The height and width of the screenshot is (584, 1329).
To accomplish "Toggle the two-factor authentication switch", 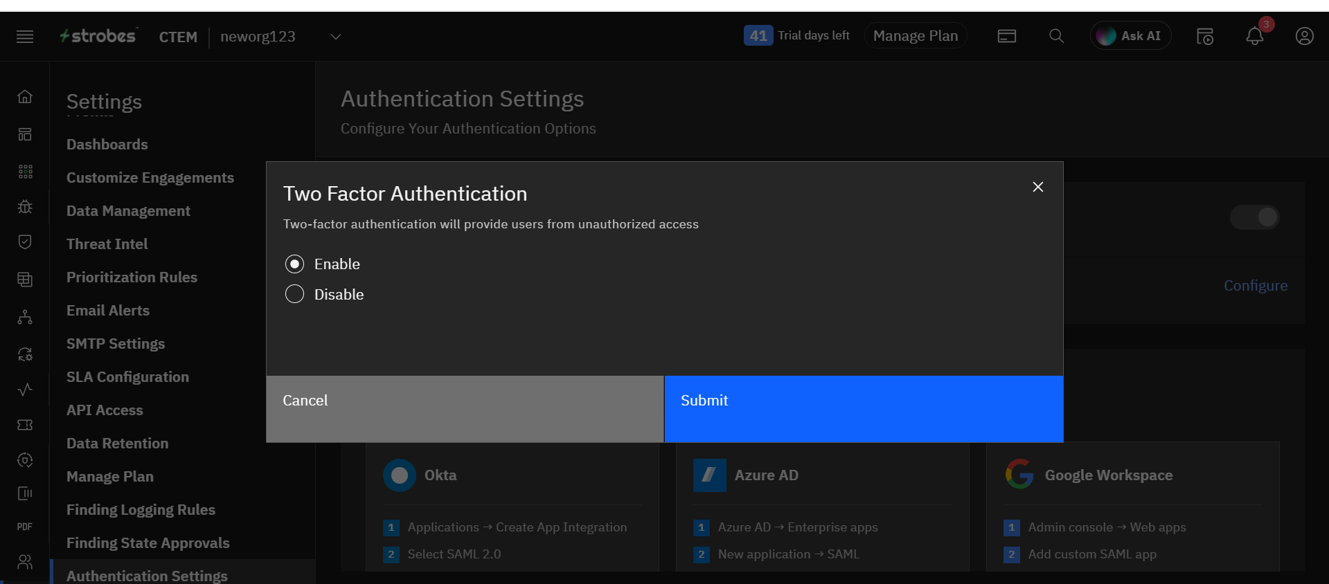I will tap(1254, 217).
